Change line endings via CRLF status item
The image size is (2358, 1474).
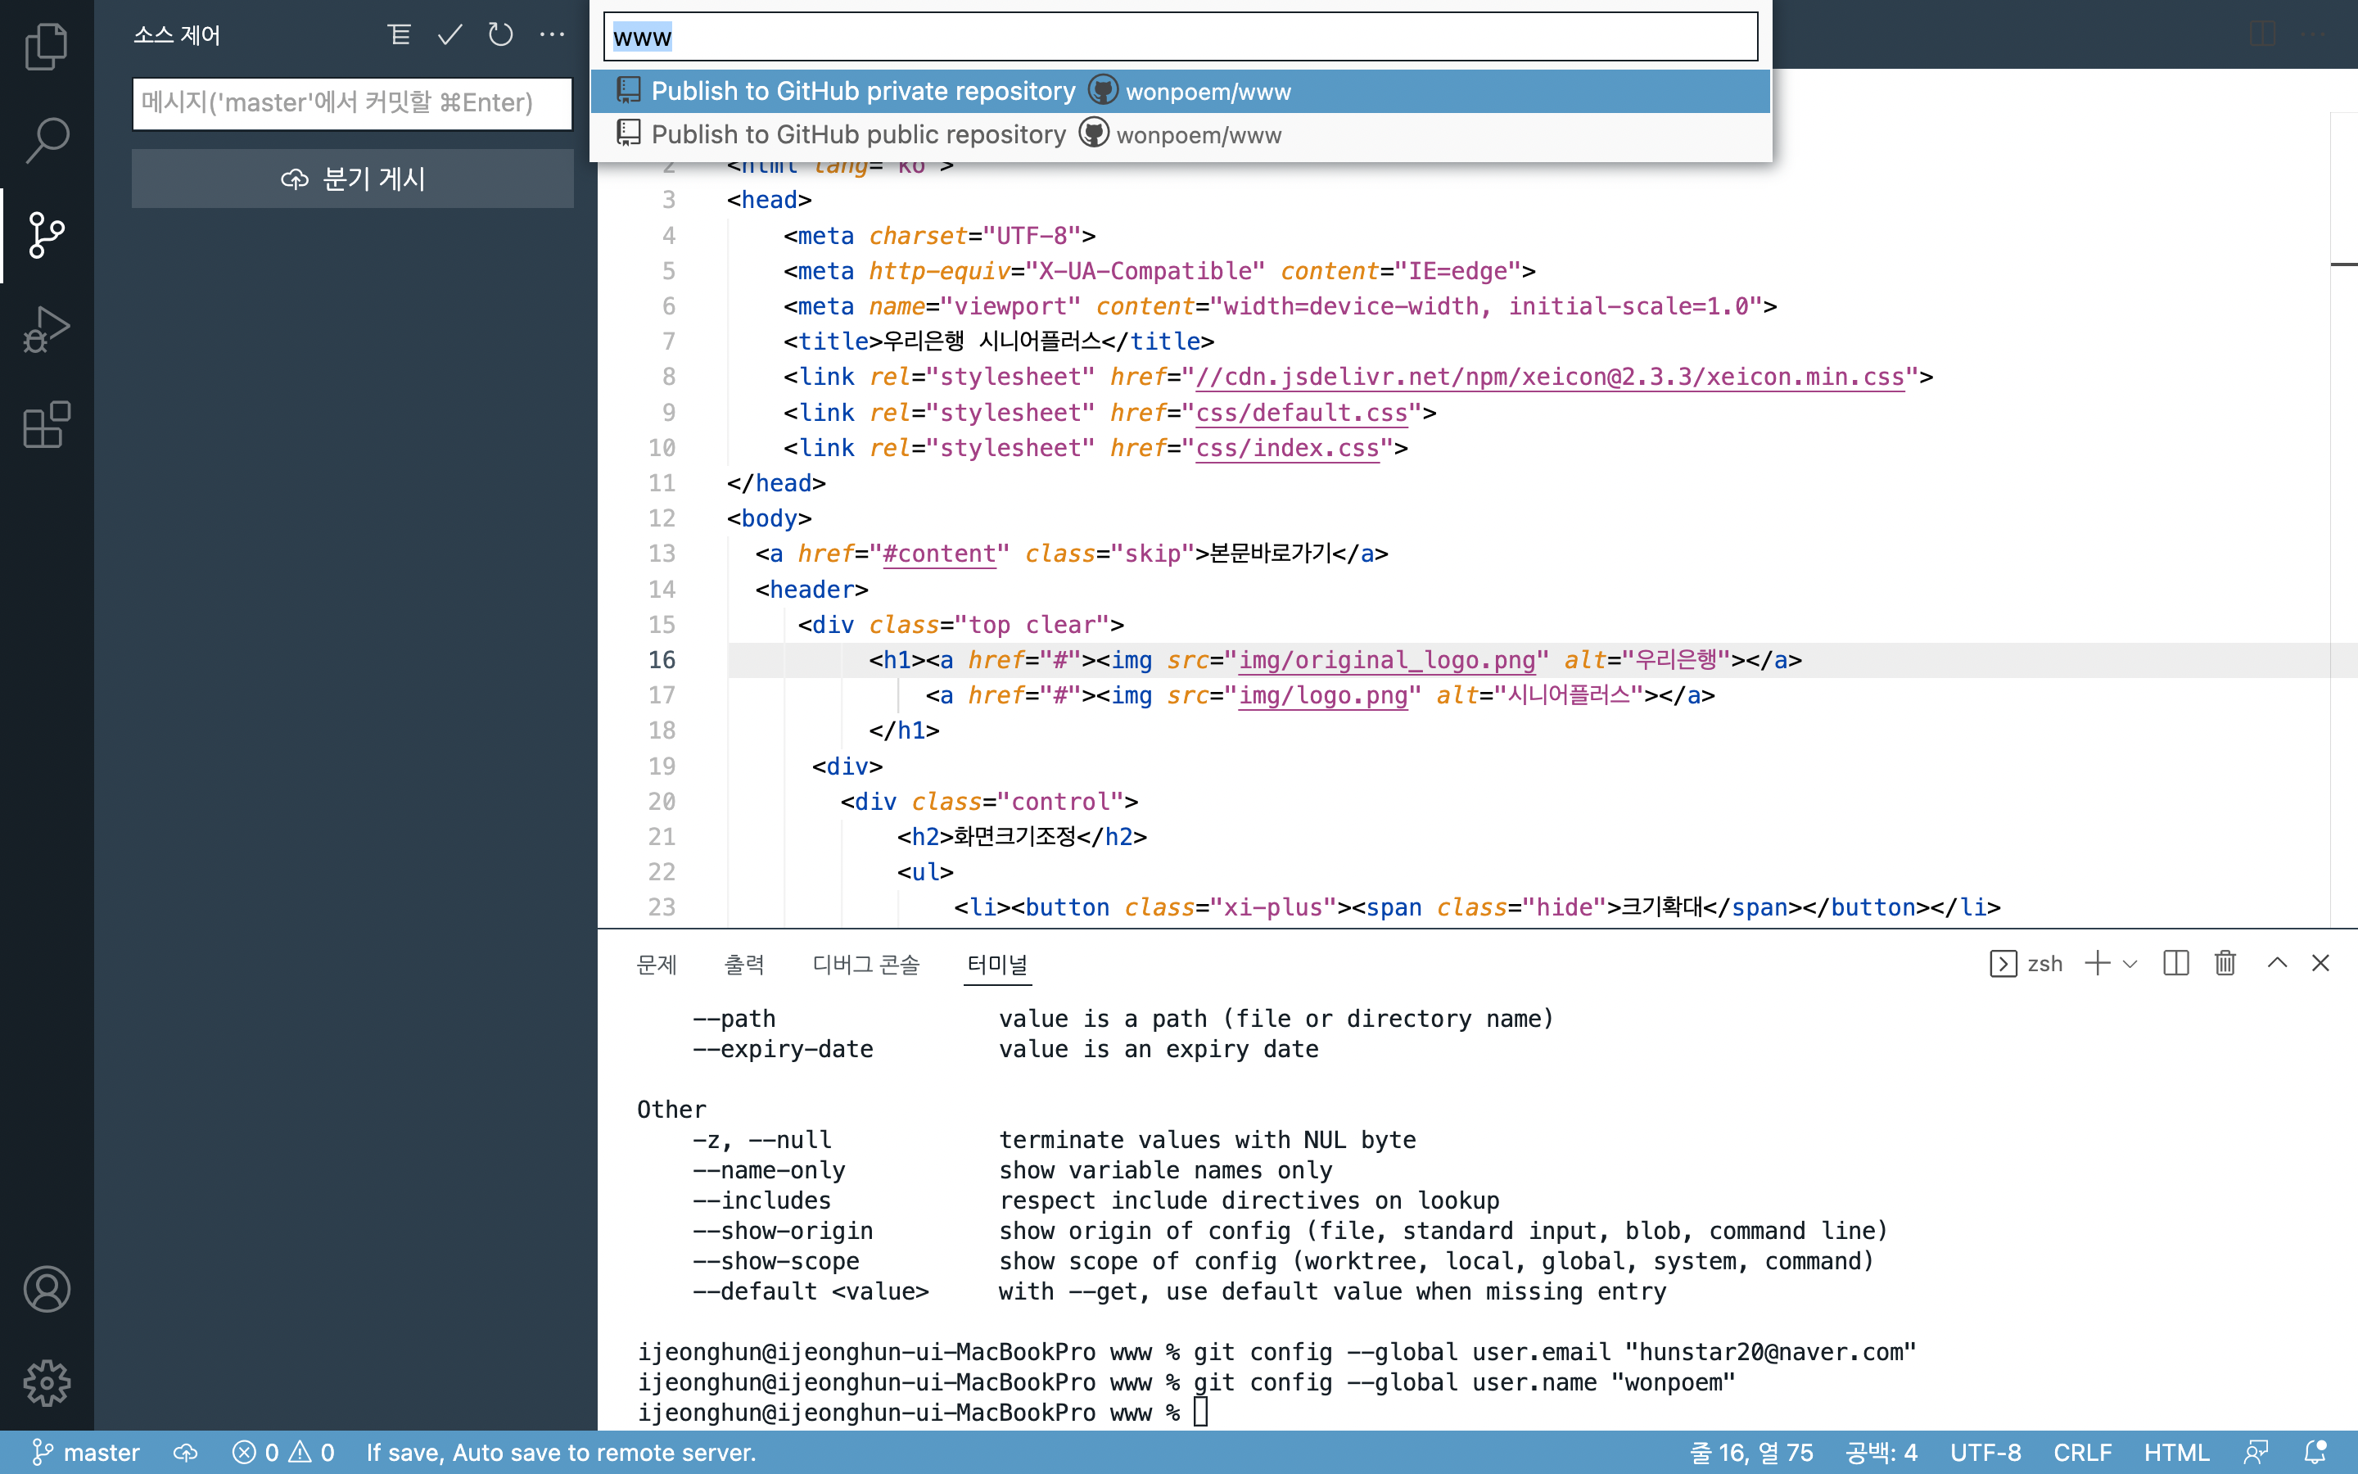pyautogui.click(x=2082, y=1453)
